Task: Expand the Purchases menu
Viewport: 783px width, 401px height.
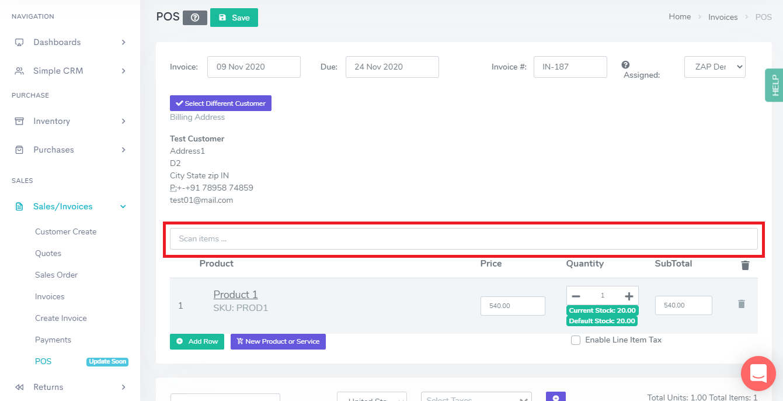Action: (x=70, y=150)
